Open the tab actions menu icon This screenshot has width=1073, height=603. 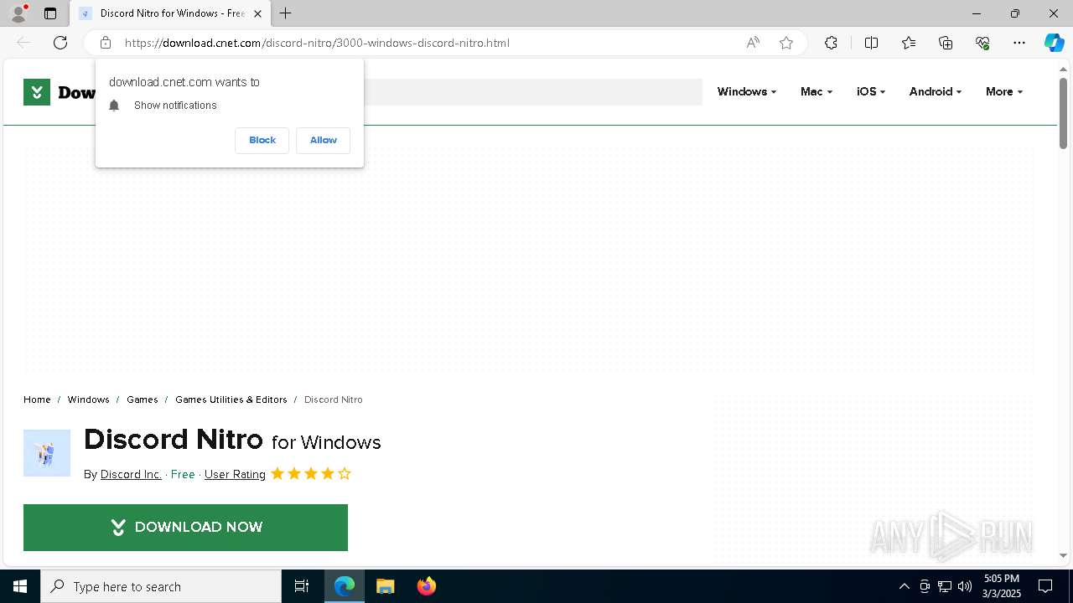pos(50,13)
